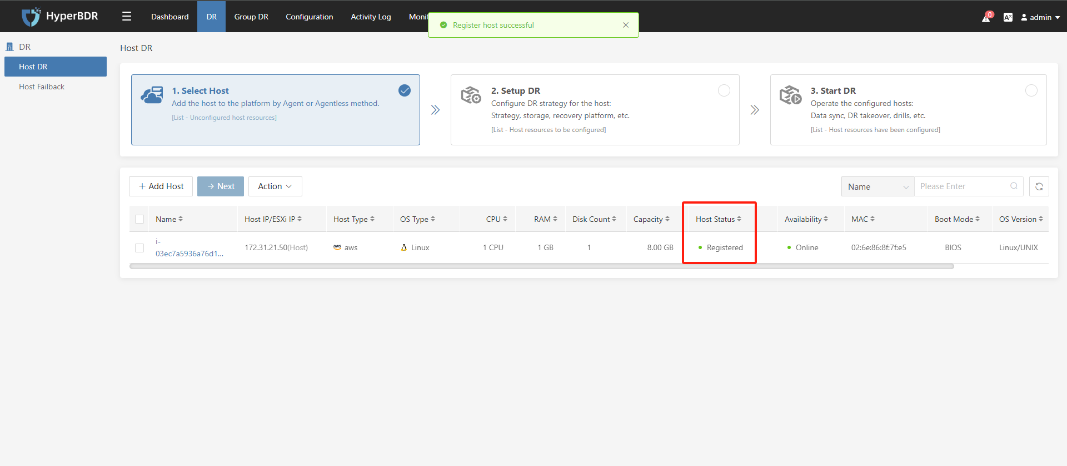Open the Configuration tab
1067x466 pixels.
click(310, 17)
